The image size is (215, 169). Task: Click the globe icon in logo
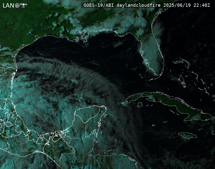pos(17,5)
